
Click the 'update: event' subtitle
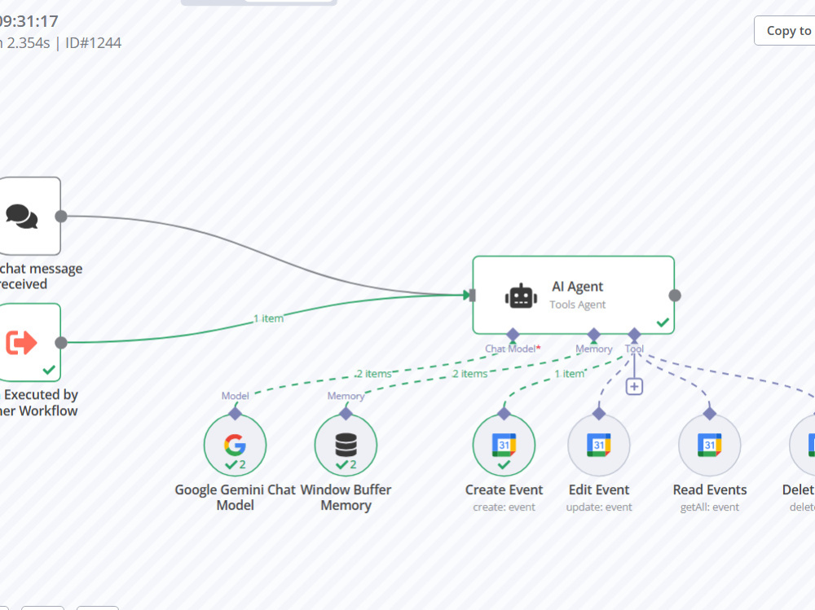[x=599, y=507]
